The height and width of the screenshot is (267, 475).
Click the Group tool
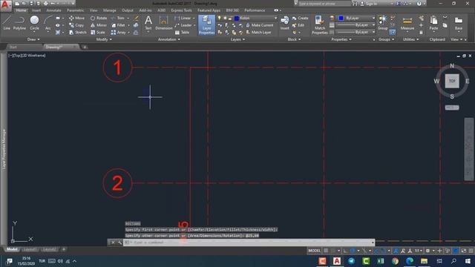383,23
